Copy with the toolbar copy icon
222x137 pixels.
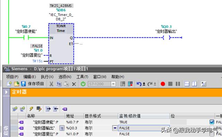tap(59, 84)
